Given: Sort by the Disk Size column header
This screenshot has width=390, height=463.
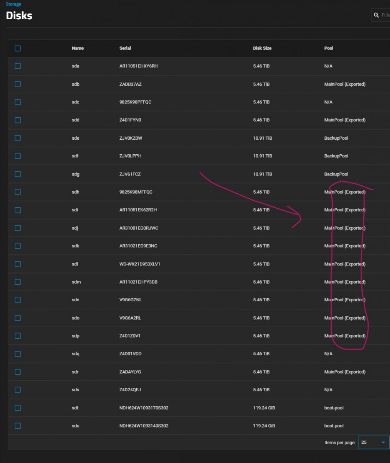Looking at the screenshot, I should (262, 48).
